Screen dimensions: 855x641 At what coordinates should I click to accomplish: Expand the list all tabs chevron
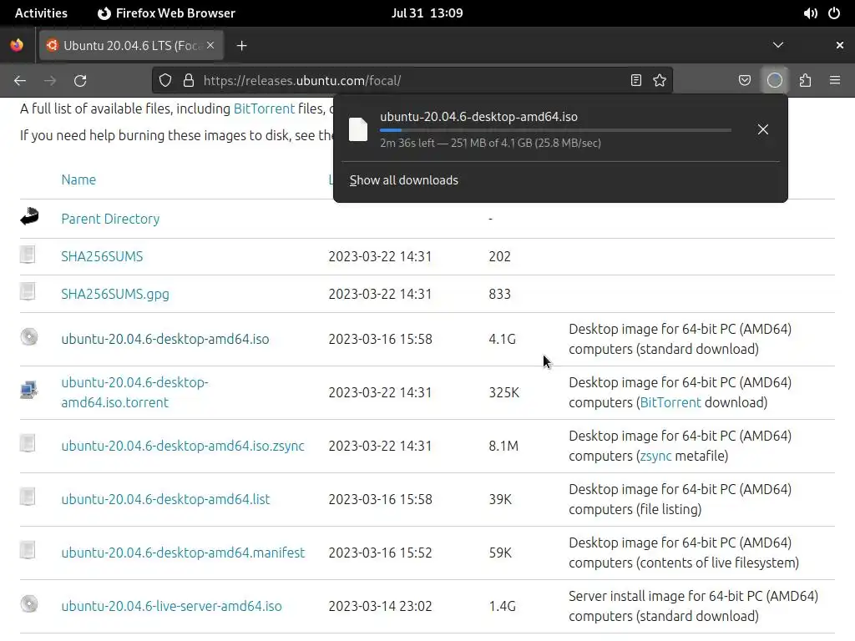[778, 45]
